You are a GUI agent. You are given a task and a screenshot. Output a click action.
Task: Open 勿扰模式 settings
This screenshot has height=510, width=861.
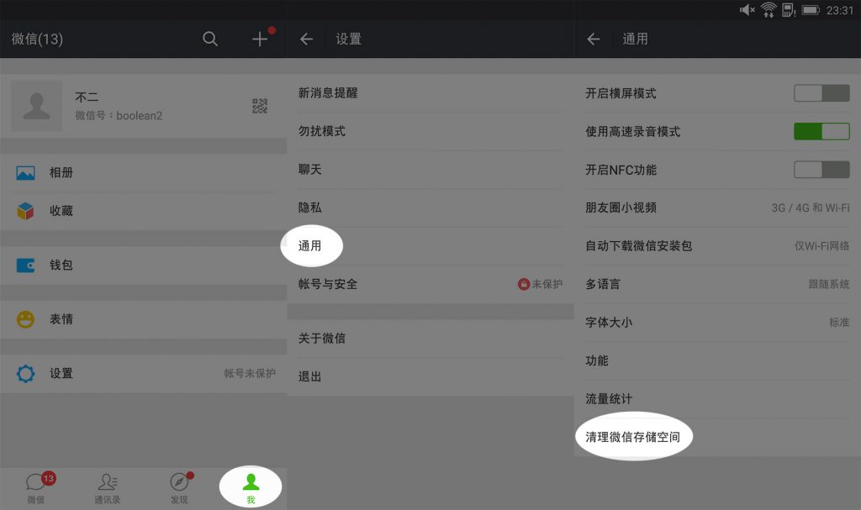click(x=430, y=131)
